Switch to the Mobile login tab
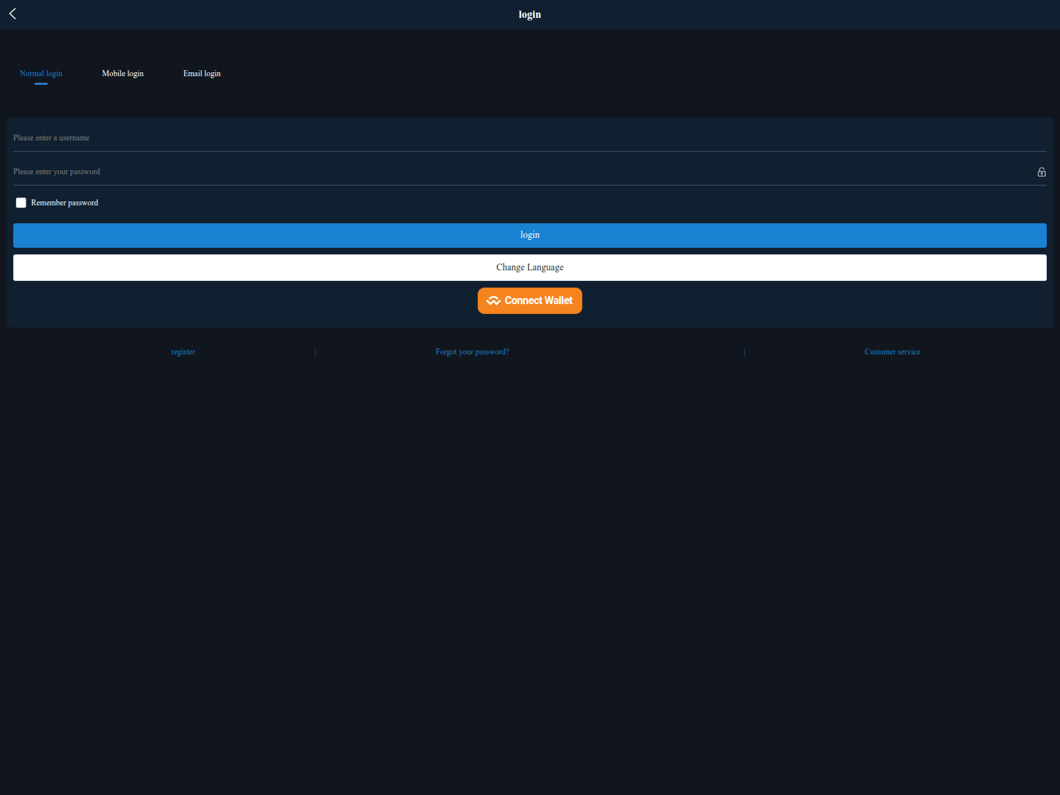The width and height of the screenshot is (1060, 795). tap(123, 74)
